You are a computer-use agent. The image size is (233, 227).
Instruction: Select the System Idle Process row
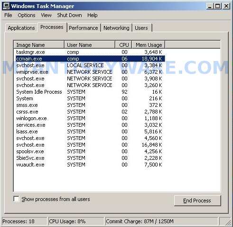(90, 92)
